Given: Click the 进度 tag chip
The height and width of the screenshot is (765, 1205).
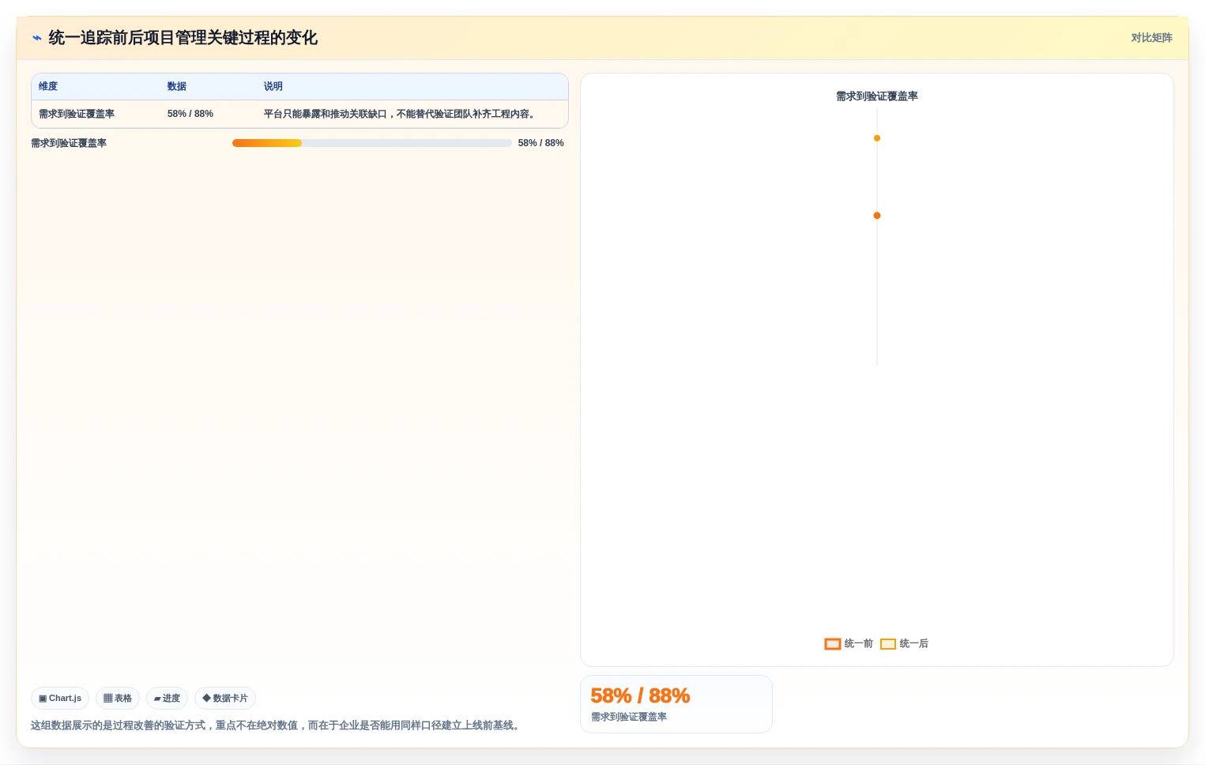Looking at the screenshot, I should [x=167, y=699].
